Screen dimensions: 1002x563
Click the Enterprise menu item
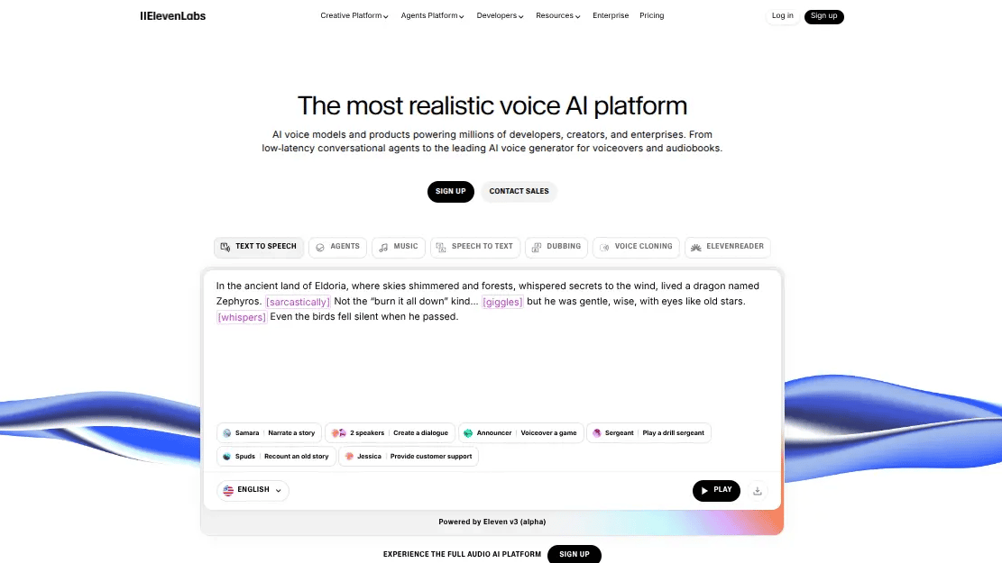point(611,15)
